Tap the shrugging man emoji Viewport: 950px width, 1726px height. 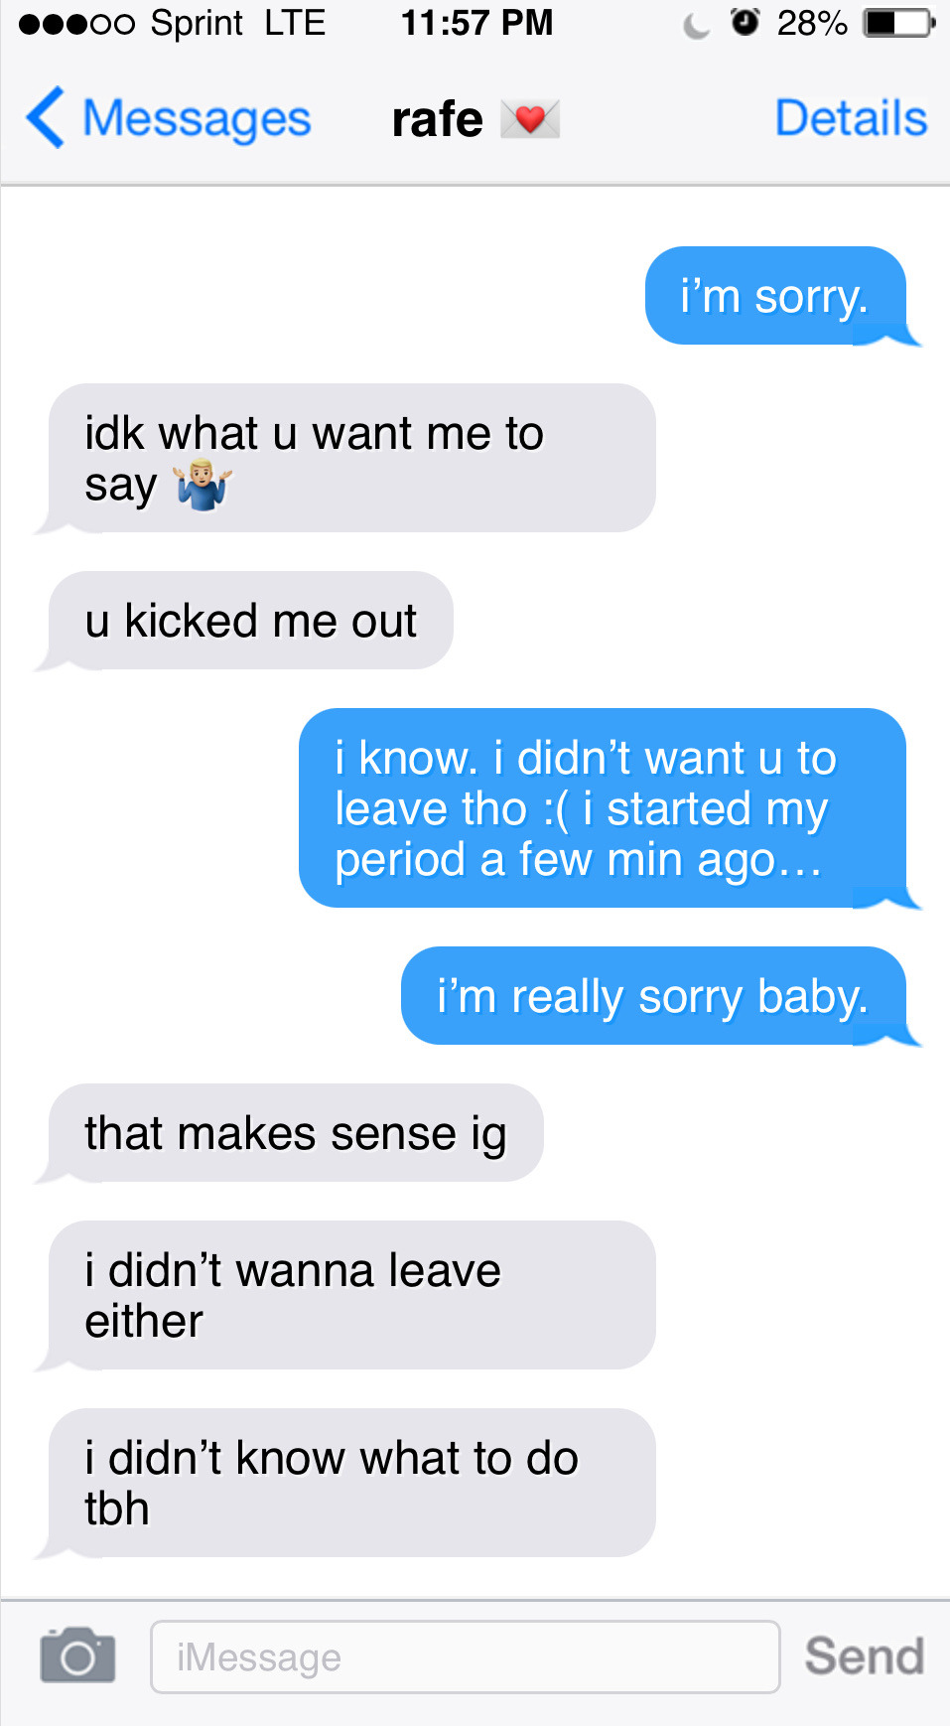pos(204,485)
